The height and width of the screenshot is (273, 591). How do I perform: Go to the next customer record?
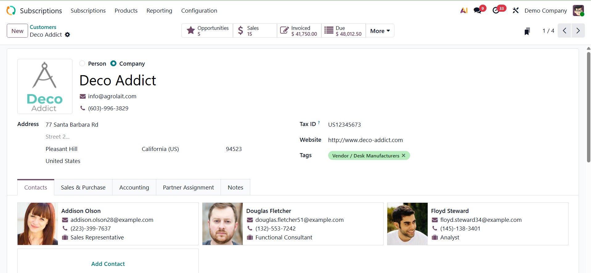point(578,31)
